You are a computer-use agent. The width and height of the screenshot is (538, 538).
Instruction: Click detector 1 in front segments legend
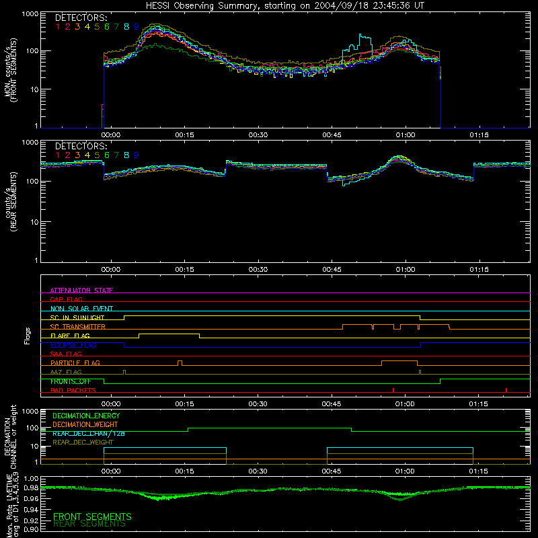click(58, 27)
